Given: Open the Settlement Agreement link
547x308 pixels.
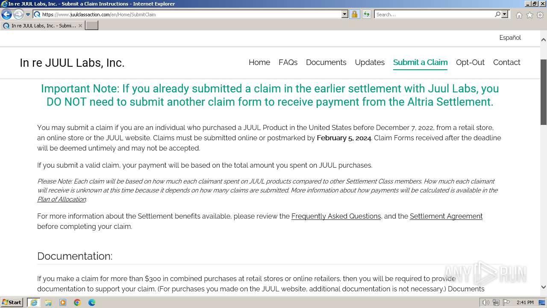Looking at the screenshot, I should pos(446,216).
